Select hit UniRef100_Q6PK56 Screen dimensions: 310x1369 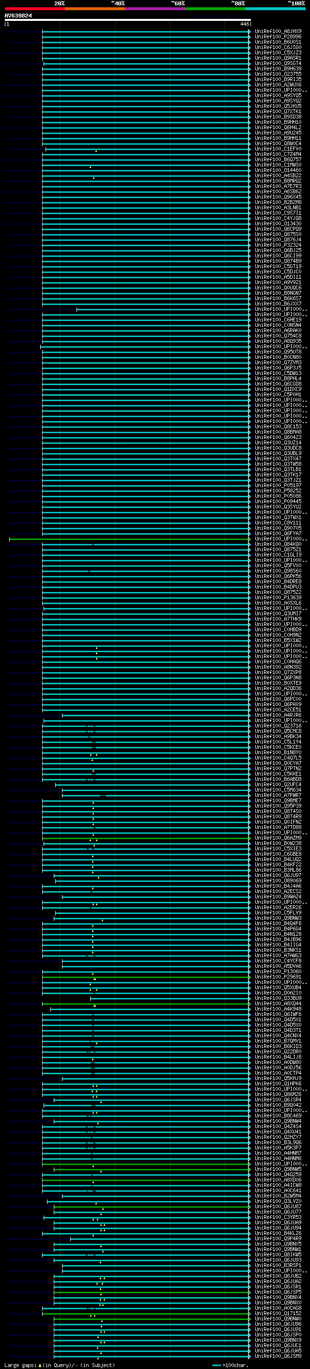point(278,576)
